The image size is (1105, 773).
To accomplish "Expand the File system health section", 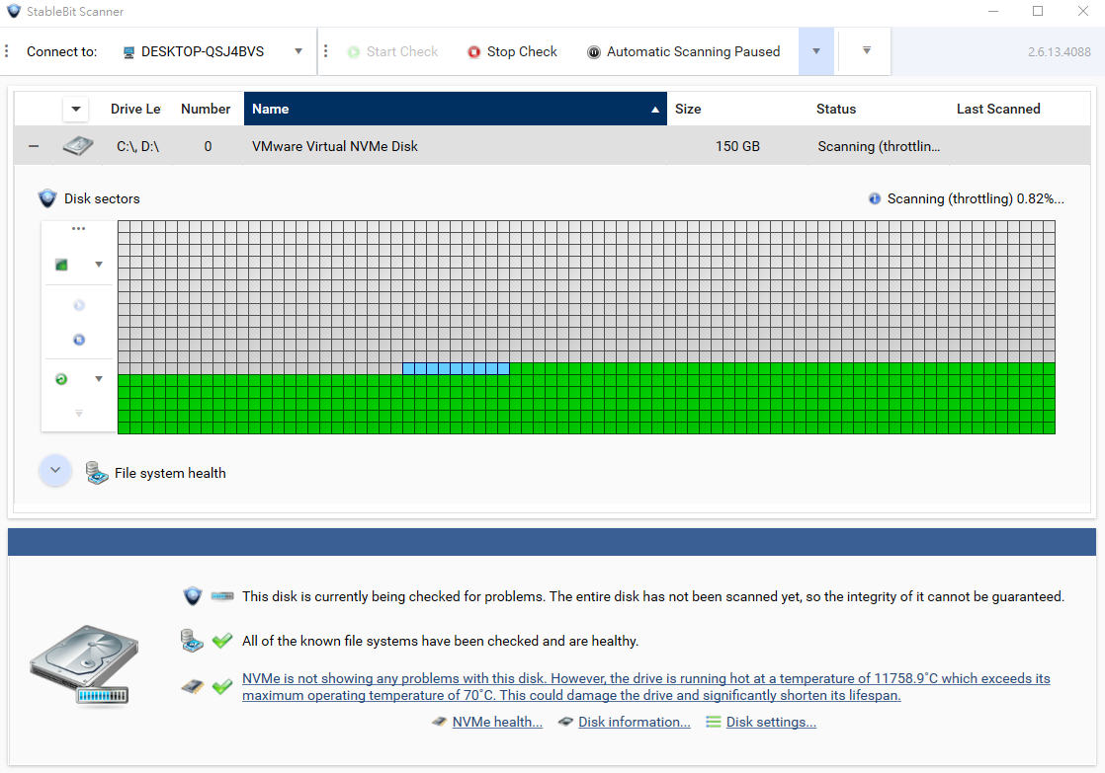I will [55, 470].
